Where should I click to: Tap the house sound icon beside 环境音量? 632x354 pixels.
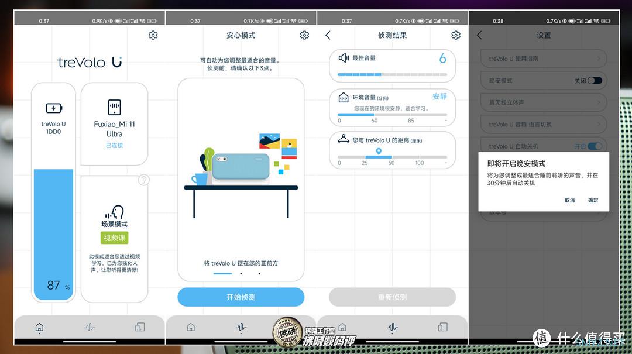pos(344,97)
